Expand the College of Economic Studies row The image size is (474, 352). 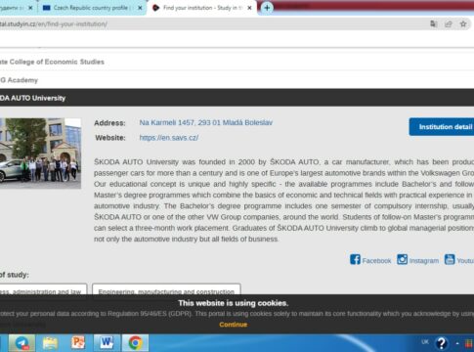237,62
